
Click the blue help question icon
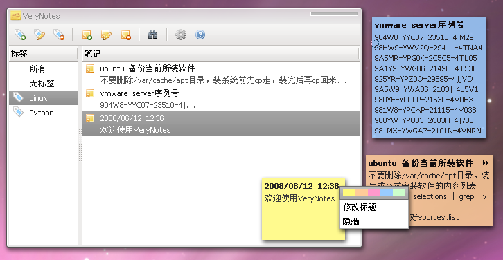coord(200,35)
